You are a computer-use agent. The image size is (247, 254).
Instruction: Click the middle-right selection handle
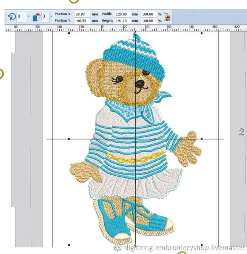202,139
